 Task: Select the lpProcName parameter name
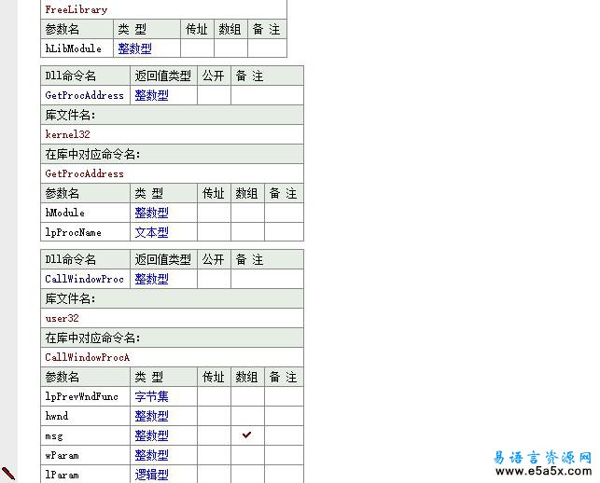coord(73,232)
